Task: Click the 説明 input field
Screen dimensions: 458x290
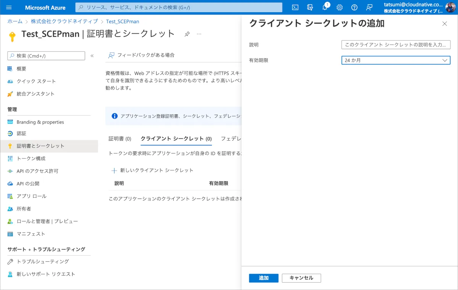Action: coord(396,45)
